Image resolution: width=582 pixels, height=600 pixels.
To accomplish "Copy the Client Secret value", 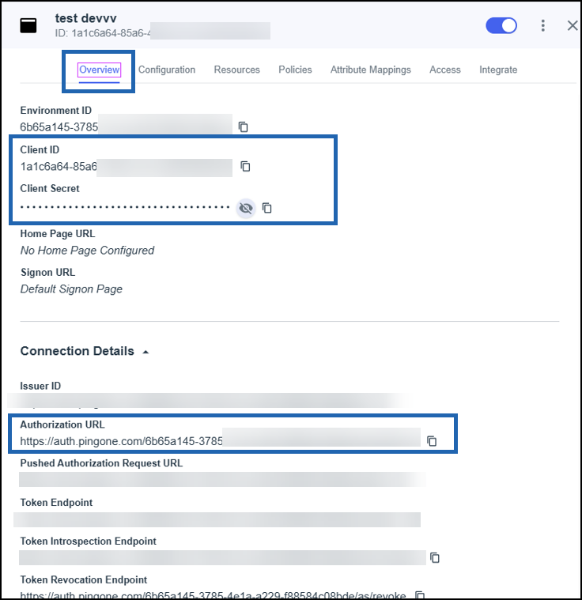I will tap(266, 208).
